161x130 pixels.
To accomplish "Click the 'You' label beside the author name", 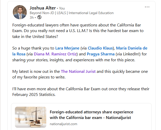I will click(x=62, y=8).
